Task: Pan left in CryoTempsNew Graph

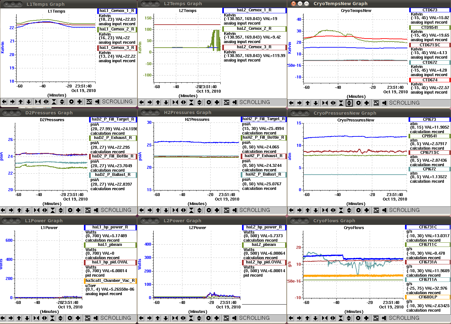Action: coord(291,103)
